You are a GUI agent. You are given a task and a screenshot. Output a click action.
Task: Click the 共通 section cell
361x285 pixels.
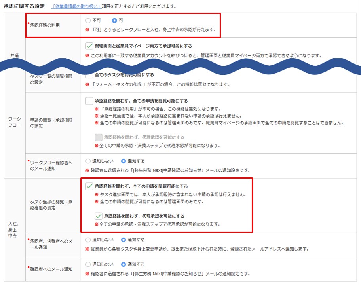point(14,56)
